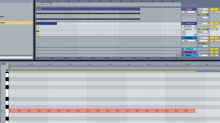Image resolution: width=220 pixels, height=123 pixels.
Task: Select the first C3 note in piano roll
Action: pos(13,111)
